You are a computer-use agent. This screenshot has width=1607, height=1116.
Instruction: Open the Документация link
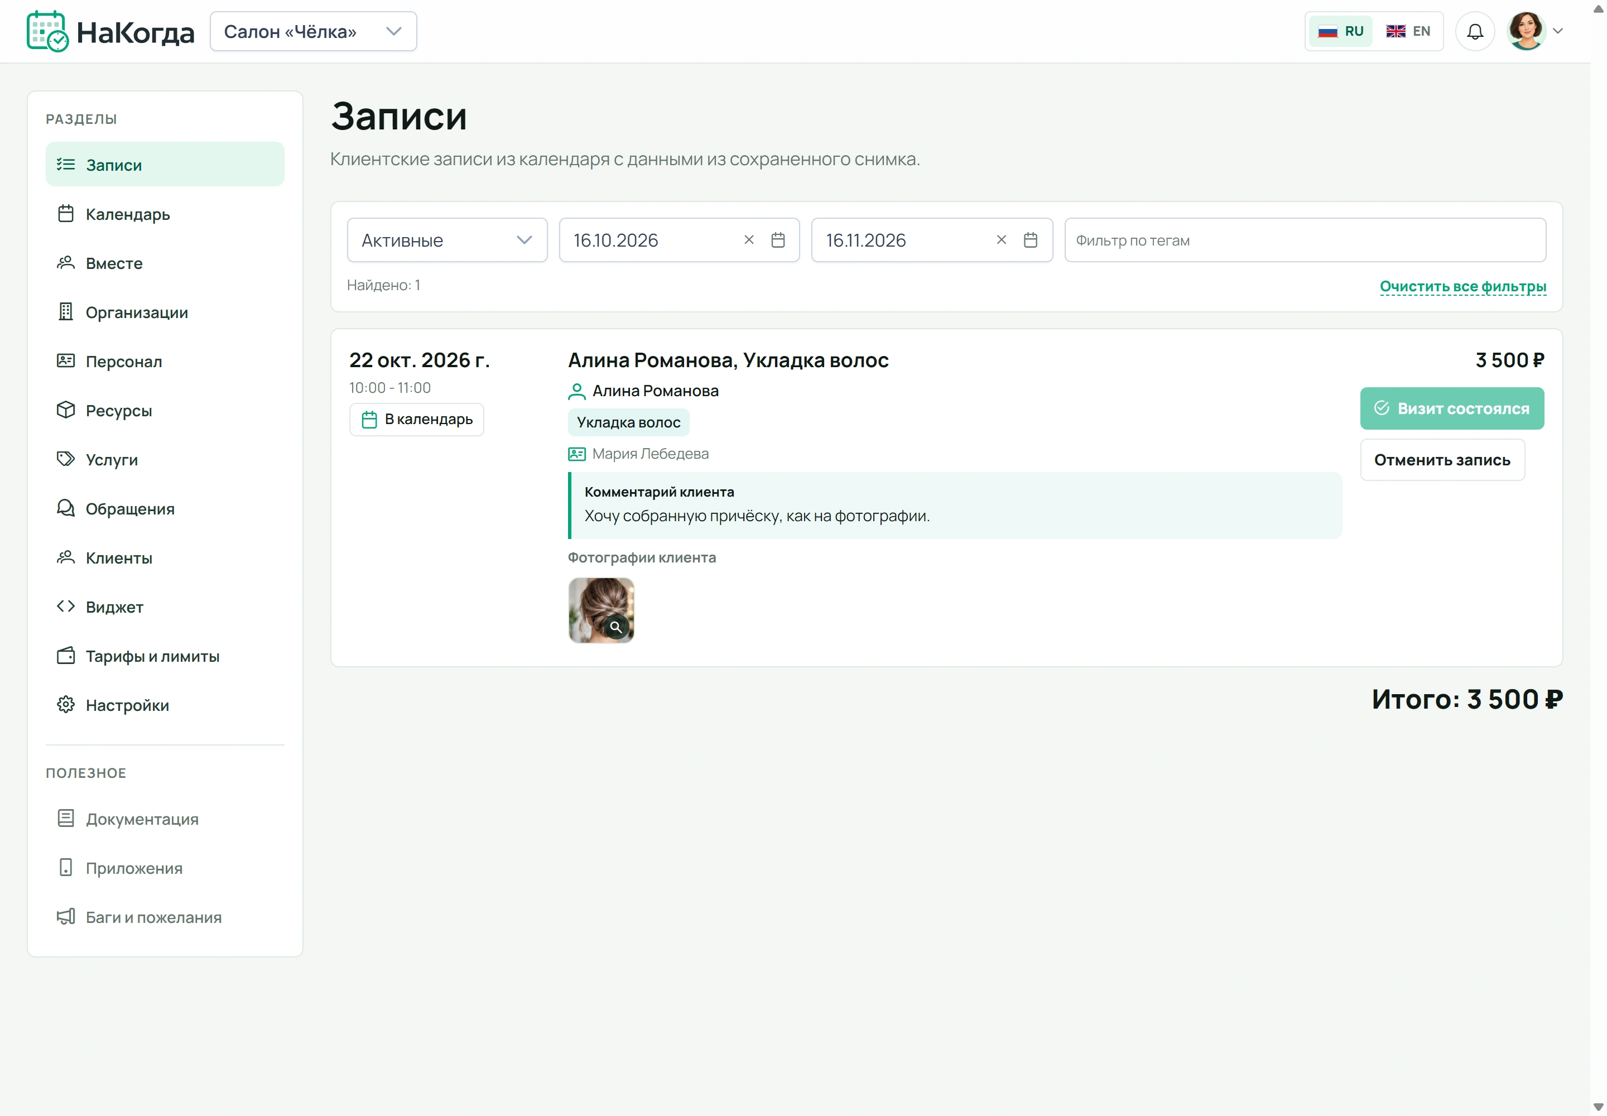tap(165, 819)
